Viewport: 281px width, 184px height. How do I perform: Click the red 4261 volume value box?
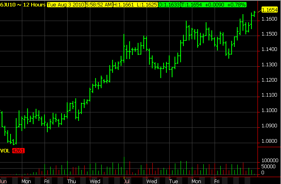[18, 151]
